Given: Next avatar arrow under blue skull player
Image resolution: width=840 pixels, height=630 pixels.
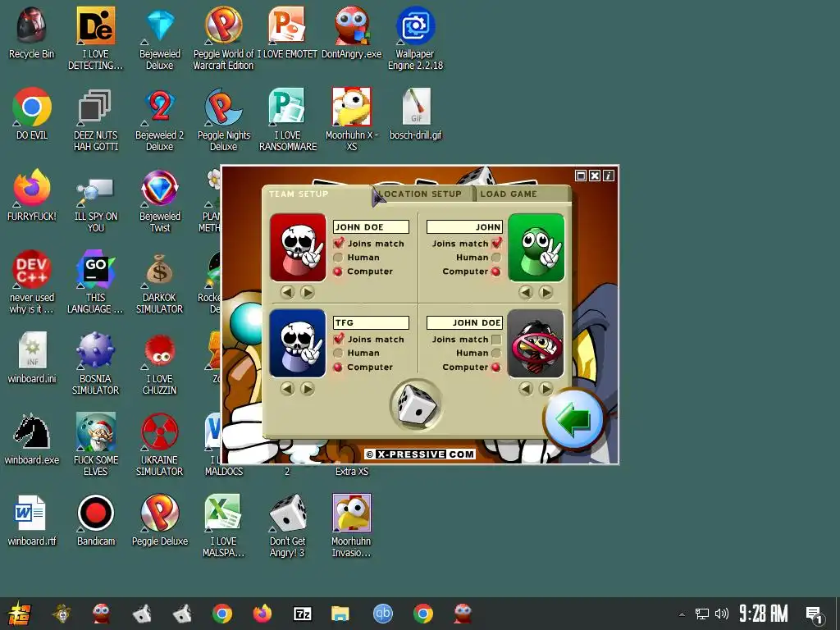Looking at the screenshot, I should point(308,388).
